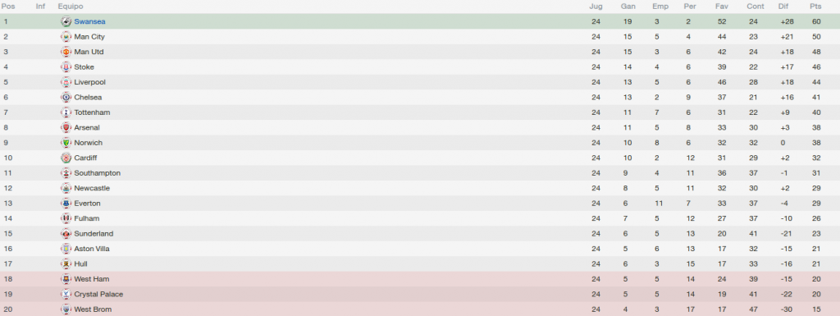Select the West Brom table row
The width and height of the screenshot is (840, 316).
click(x=420, y=309)
